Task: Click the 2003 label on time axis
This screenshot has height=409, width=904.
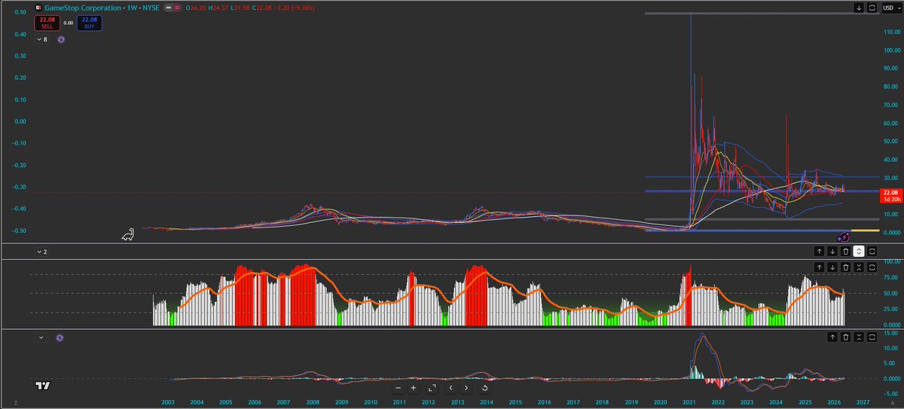Action: point(167,404)
